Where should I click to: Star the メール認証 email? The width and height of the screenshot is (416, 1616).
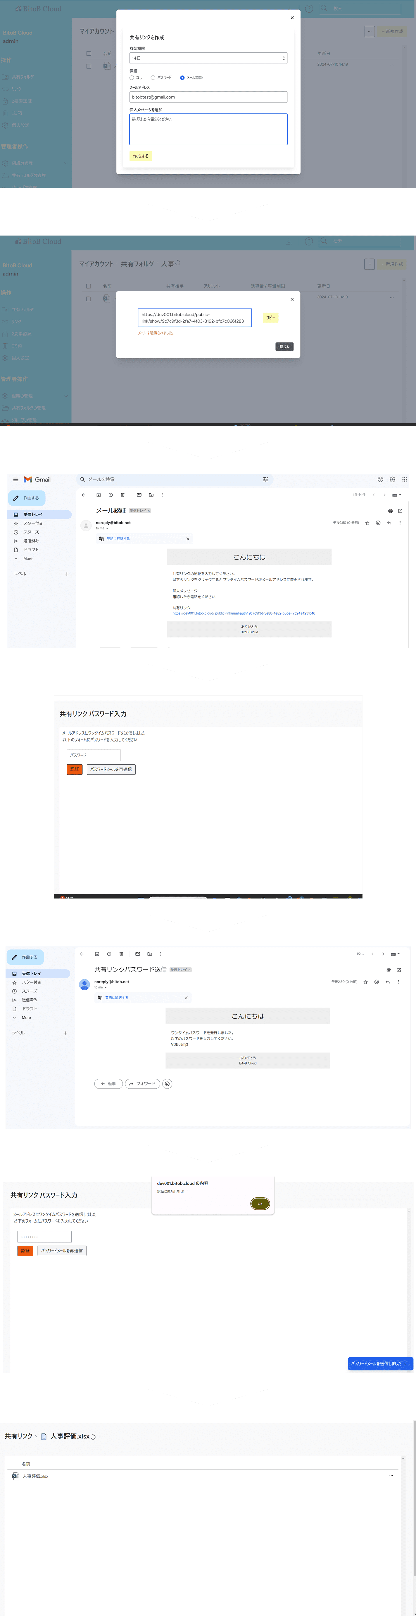coord(367,523)
